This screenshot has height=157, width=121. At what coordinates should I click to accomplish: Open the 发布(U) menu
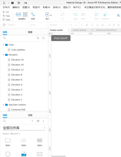click(x=57, y=7)
